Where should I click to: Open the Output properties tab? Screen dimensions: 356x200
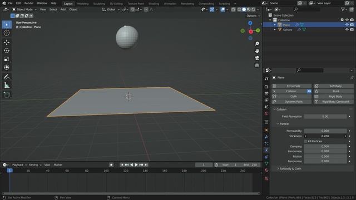(266, 93)
